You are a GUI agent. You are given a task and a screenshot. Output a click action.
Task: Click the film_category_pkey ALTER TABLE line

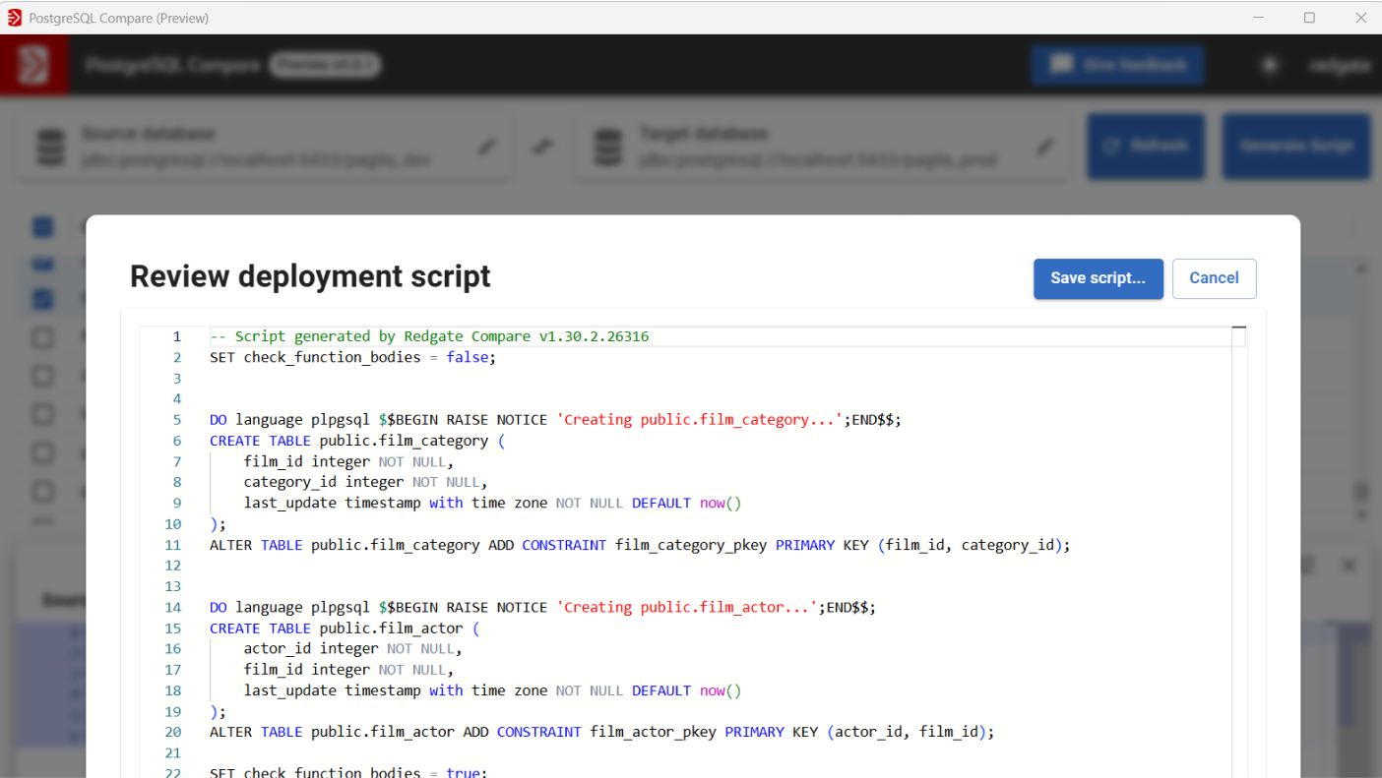pyautogui.click(x=640, y=545)
